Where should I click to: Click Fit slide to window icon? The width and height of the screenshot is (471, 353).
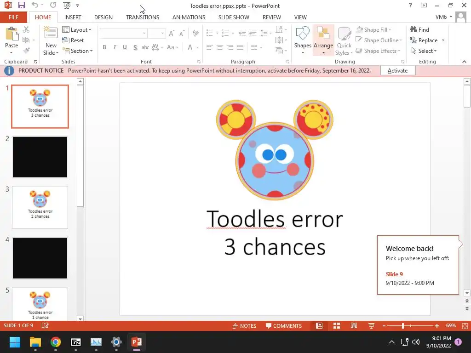click(x=465, y=326)
